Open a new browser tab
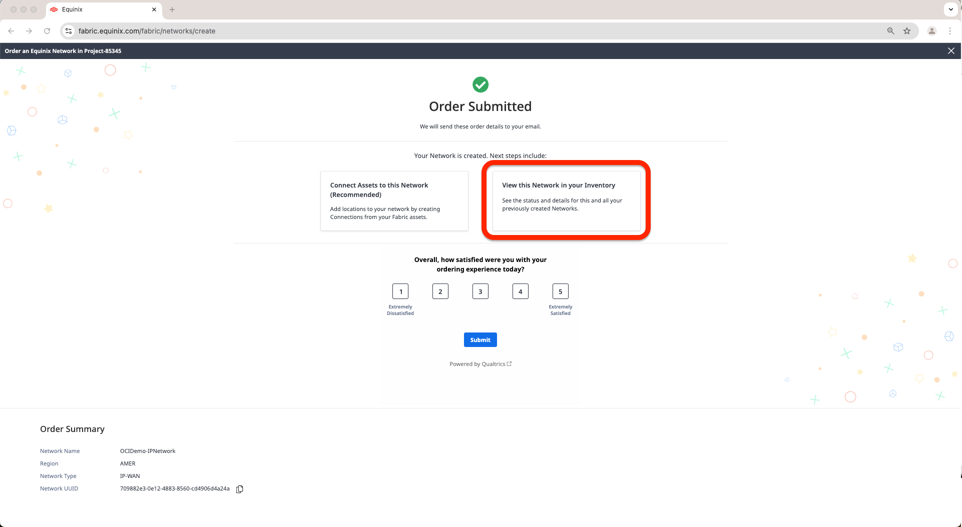 (x=172, y=9)
